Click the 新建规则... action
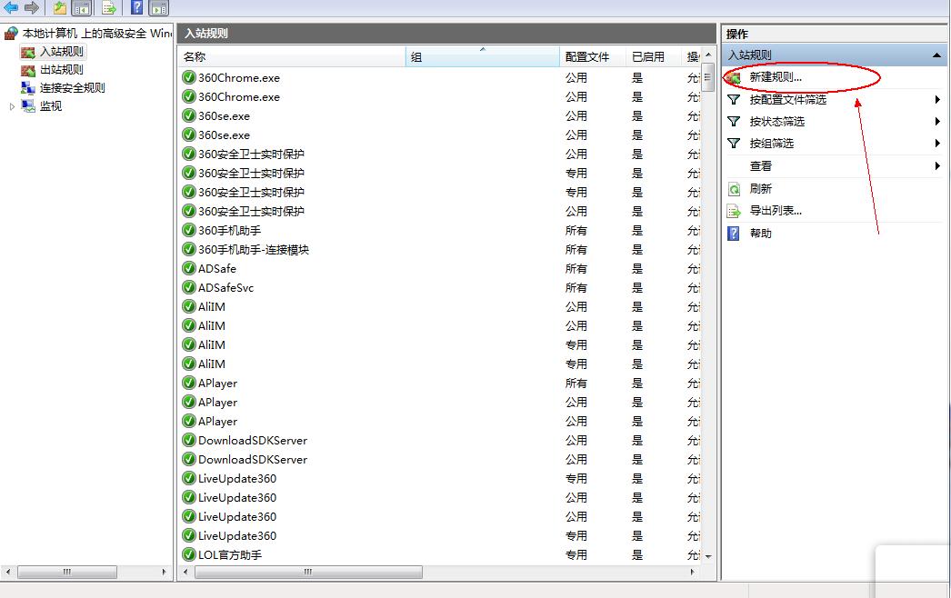This screenshot has width=951, height=598. point(776,77)
